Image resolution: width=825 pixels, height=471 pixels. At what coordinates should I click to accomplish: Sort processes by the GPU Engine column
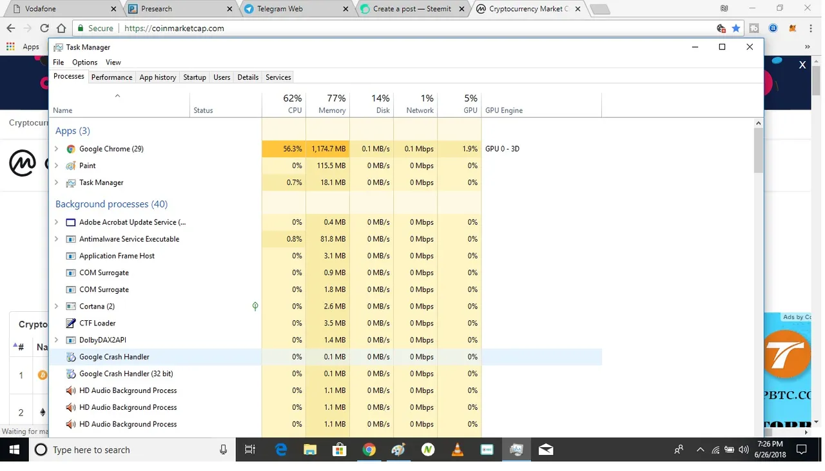click(x=541, y=104)
